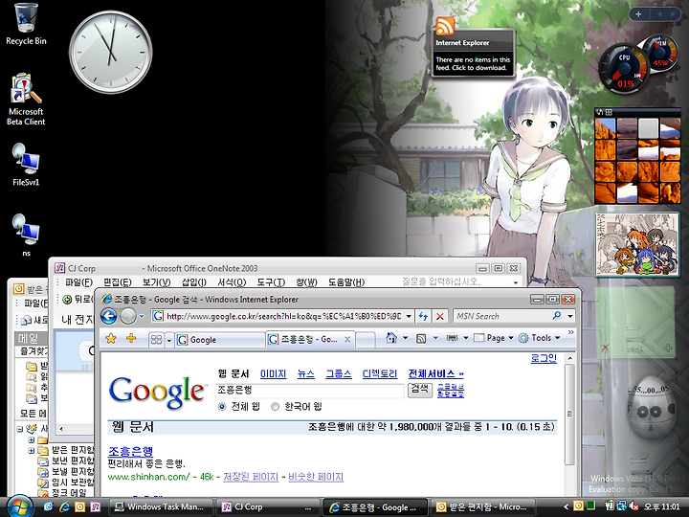Click the add gadget plus in sidebar
This screenshot has height=517, width=689.
[x=638, y=14]
